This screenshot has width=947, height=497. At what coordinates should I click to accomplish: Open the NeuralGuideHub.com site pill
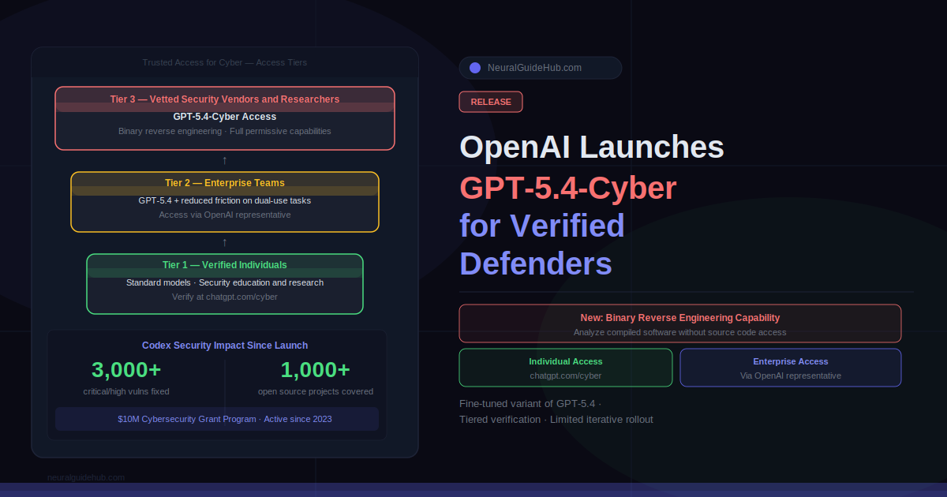pos(540,68)
